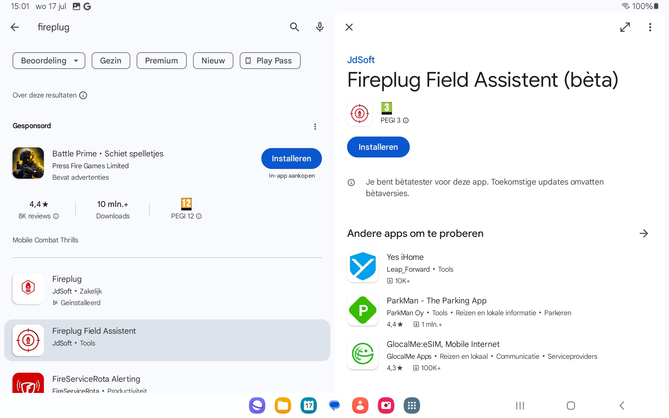Screen dimensions: 669x418
Task: Enable the Play Pass filter
Action: (270, 61)
